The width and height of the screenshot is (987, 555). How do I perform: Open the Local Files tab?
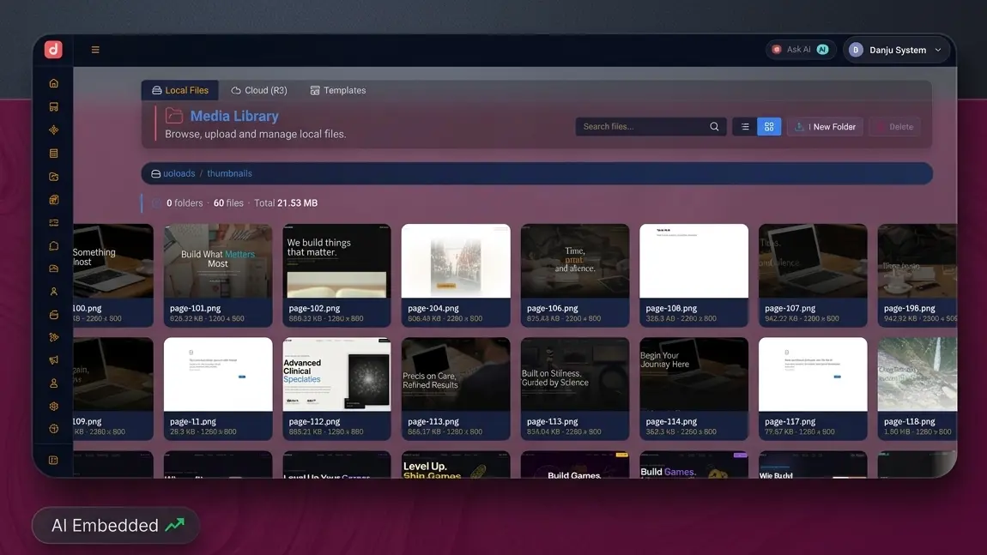[180, 90]
